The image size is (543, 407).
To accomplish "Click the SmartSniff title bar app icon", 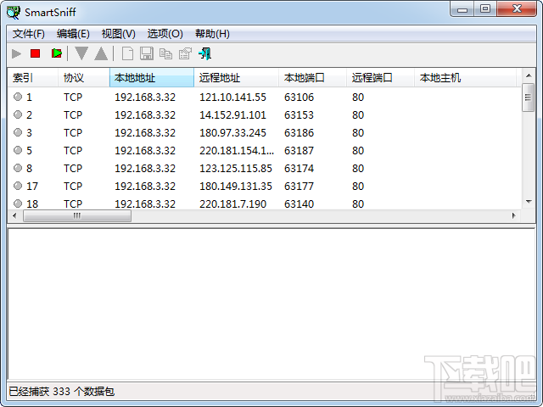I will pyautogui.click(x=14, y=12).
